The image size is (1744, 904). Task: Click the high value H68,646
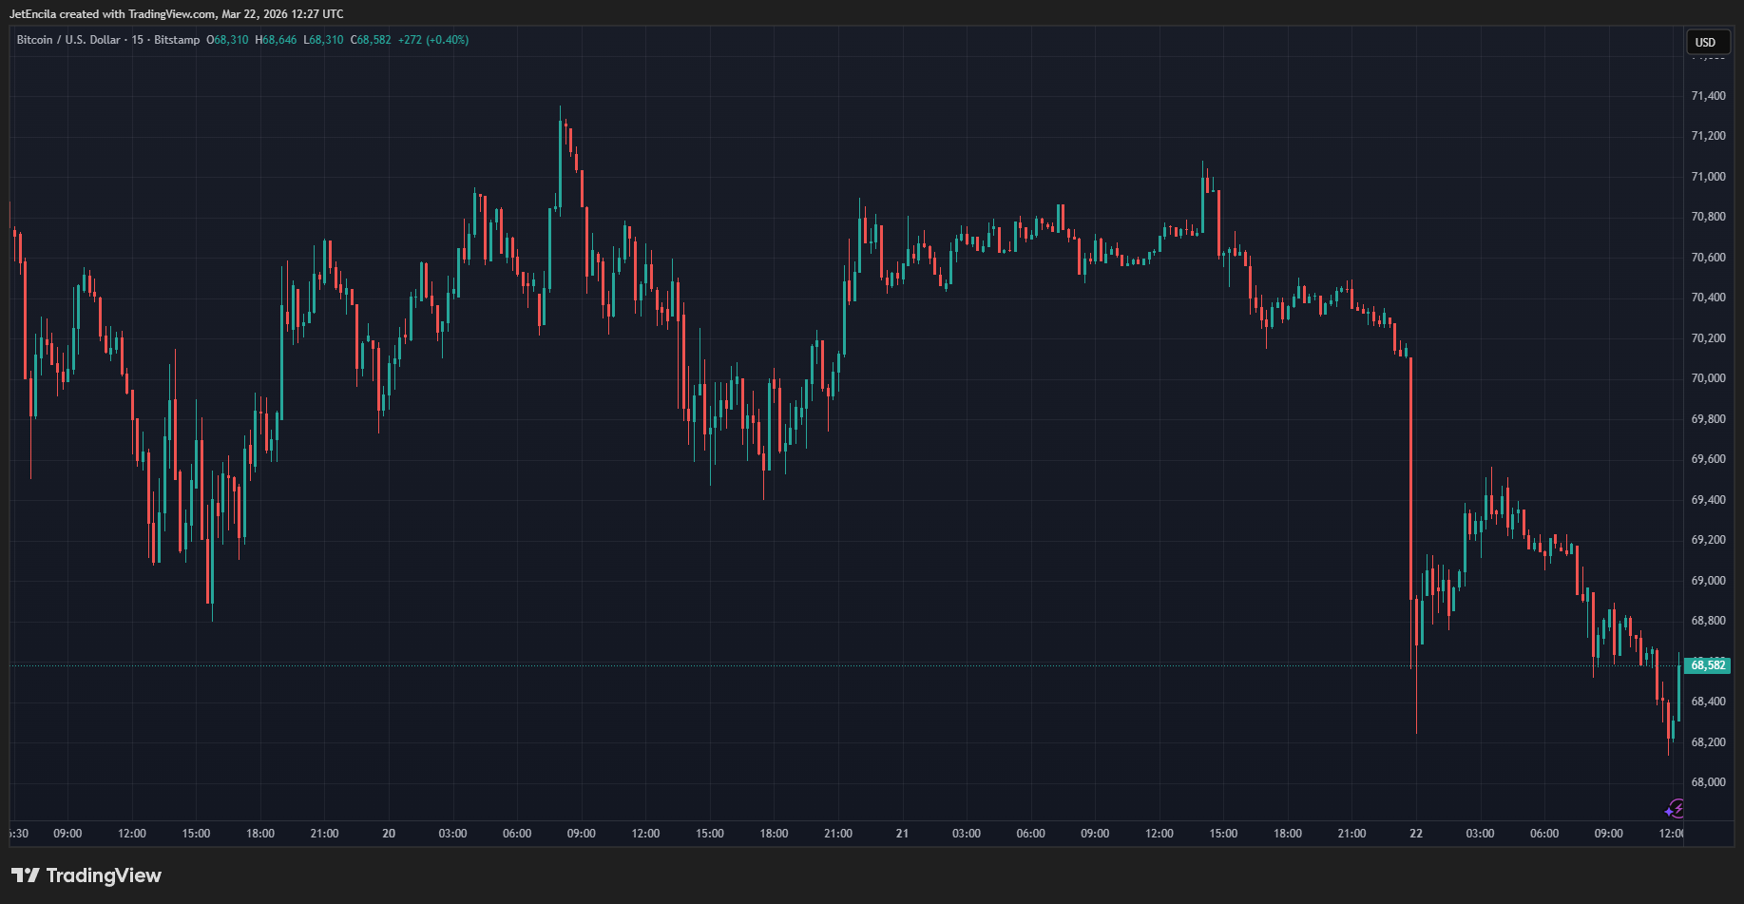pyautogui.click(x=276, y=40)
